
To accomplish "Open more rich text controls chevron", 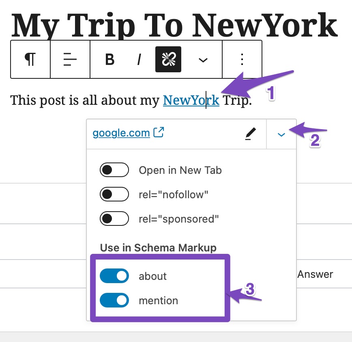I will (x=203, y=60).
